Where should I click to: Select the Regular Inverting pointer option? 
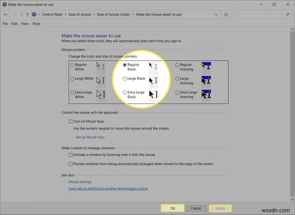click(x=177, y=65)
